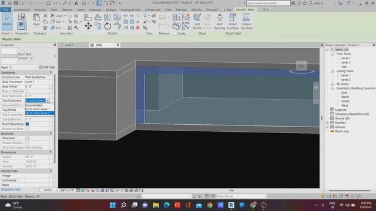Expand the Families tree node
The height and width of the screenshot is (211, 376).
(x=328, y=122)
